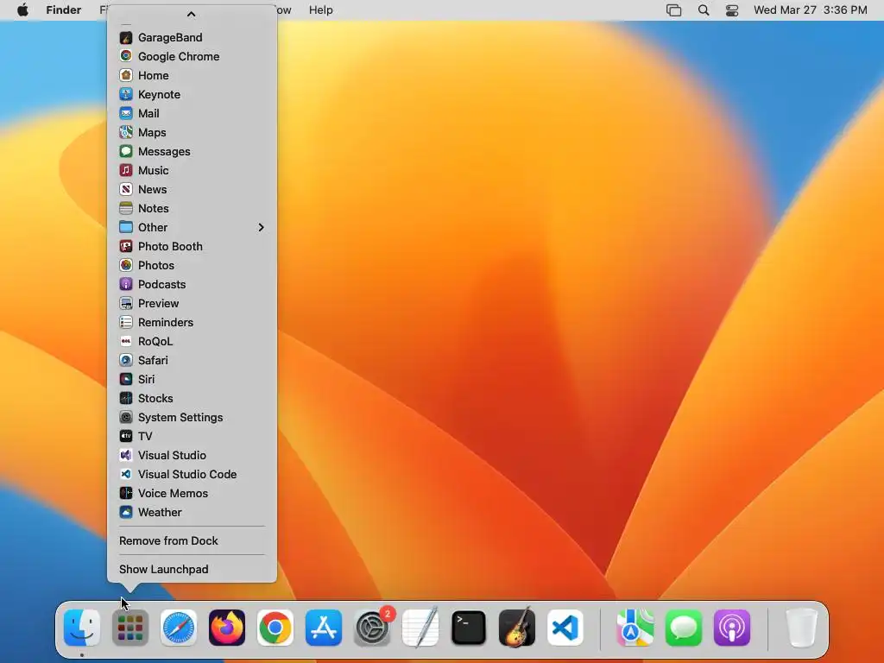Open Visual Studio from the menu list
Image resolution: width=884 pixels, height=663 pixels.
192,455
